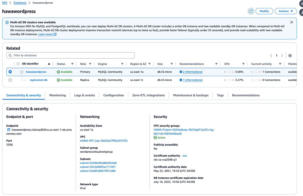The width and height of the screenshot is (303, 196).
Task: Sort by the Size column arrow
Action: click(x=172, y=64)
